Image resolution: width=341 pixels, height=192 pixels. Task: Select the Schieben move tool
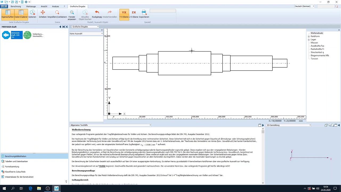click(43, 14)
